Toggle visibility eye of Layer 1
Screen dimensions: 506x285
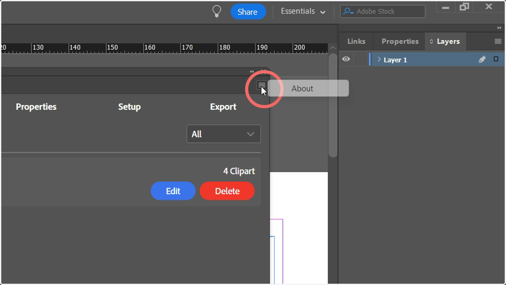point(346,60)
